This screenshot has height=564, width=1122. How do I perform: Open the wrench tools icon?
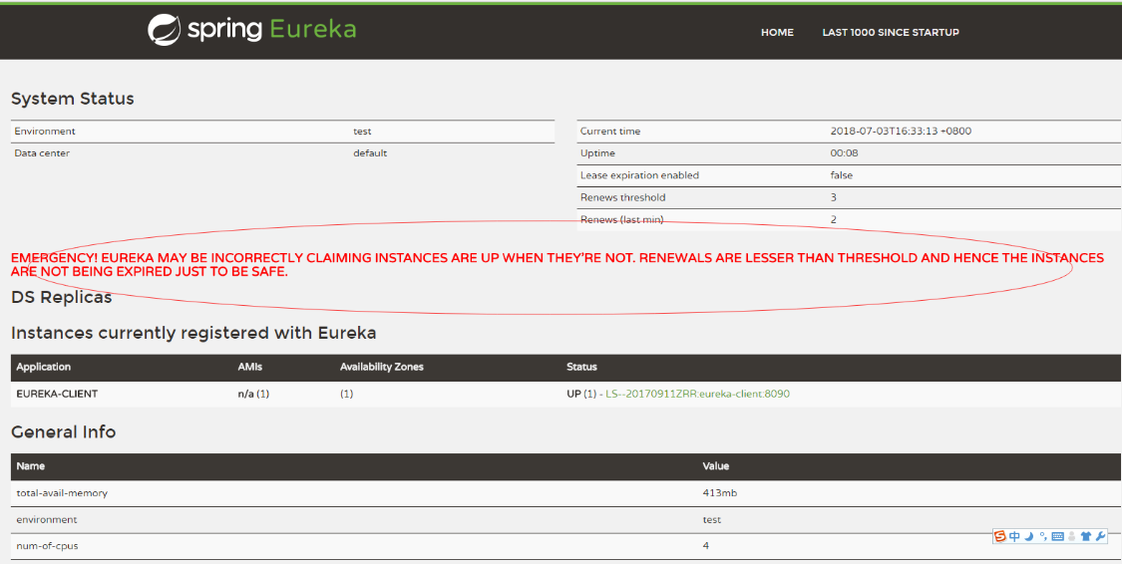click(x=1100, y=536)
